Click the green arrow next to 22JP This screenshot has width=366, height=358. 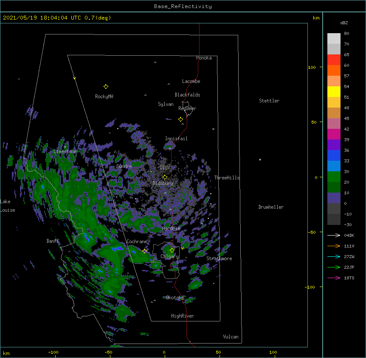[334, 267]
